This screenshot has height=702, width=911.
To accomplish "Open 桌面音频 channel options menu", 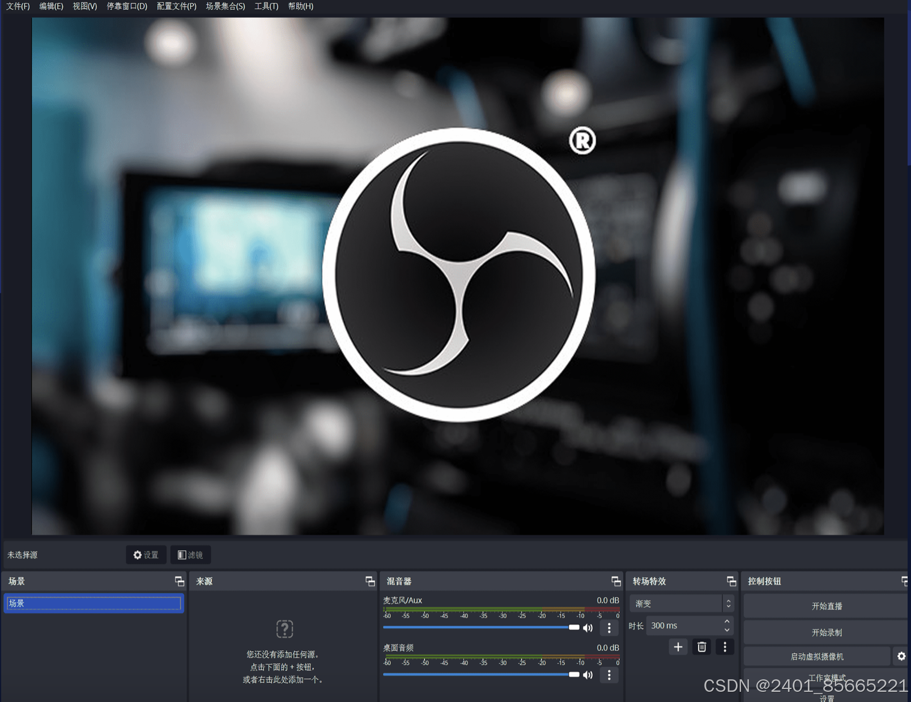I will [x=609, y=675].
